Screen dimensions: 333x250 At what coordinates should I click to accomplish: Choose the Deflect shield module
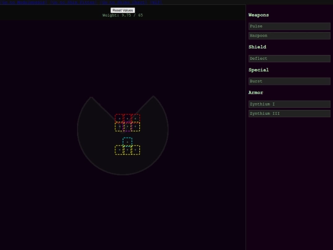click(289, 59)
